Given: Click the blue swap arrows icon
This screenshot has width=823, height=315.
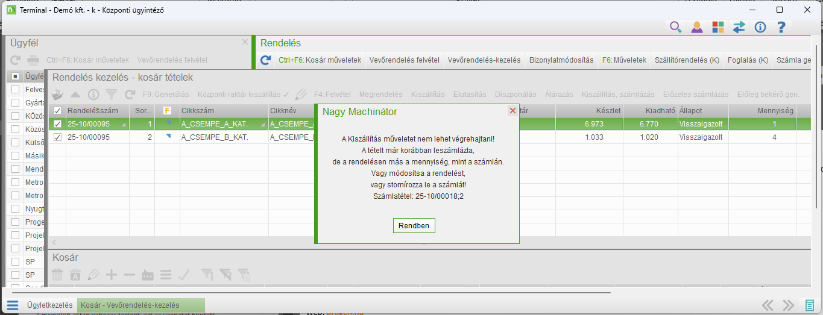Looking at the screenshot, I should pos(739,27).
